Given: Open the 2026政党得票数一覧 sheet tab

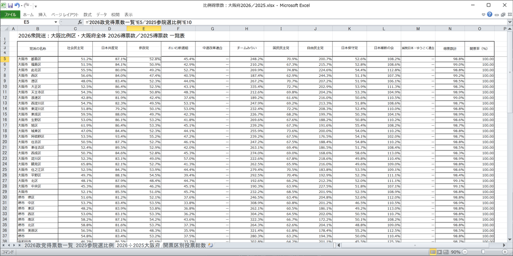Looking at the screenshot, I should coord(48,246).
